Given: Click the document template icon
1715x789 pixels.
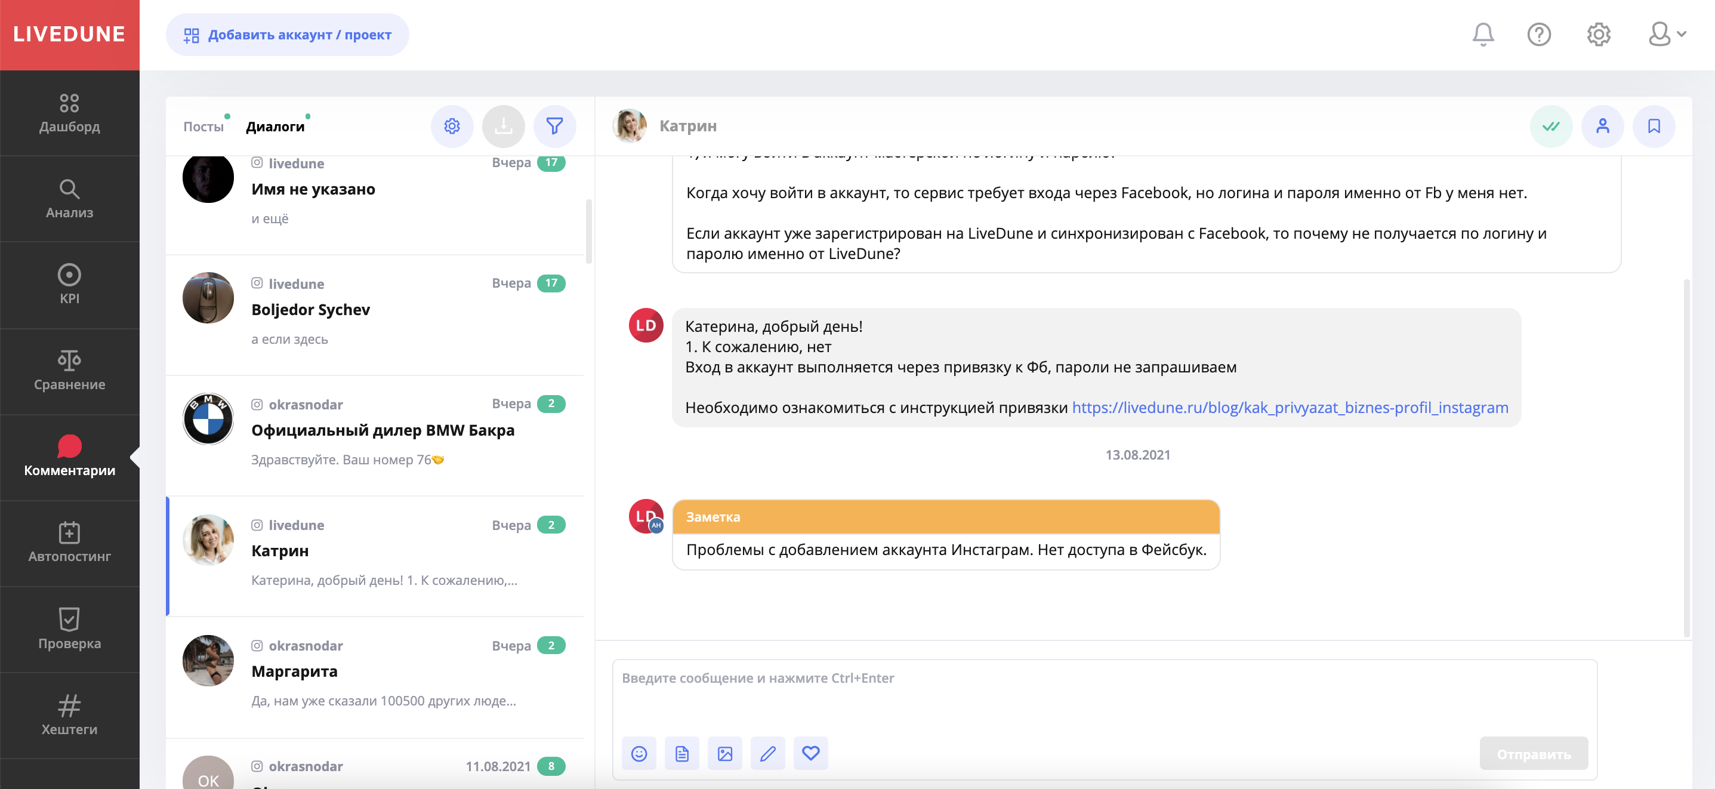Looking at the screenshot, I should coord(681,753).
